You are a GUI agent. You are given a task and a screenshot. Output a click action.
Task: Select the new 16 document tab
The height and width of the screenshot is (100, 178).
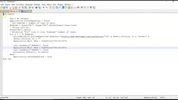click(x=15, y=11)
